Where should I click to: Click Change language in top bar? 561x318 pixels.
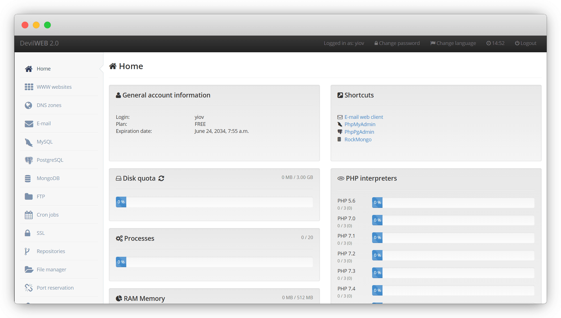(x=453, y=43)
